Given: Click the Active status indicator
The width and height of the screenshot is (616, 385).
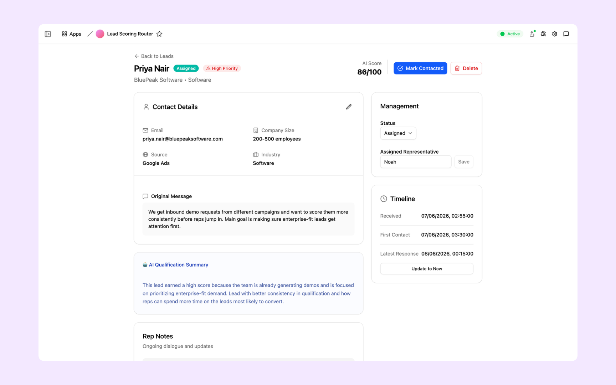Looking at the screenshot, I should point(510,34).
